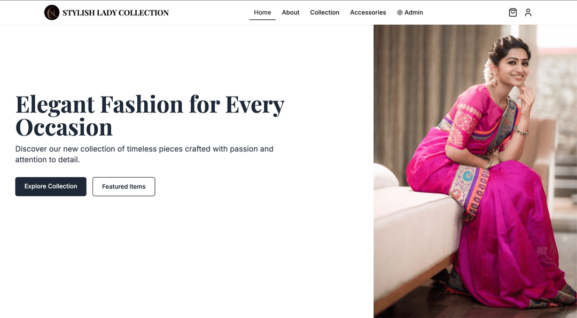This screenshot has height=318, width=577.
Task: Click the Elegant Fashion headline text
Action: (x=150, y=115)
